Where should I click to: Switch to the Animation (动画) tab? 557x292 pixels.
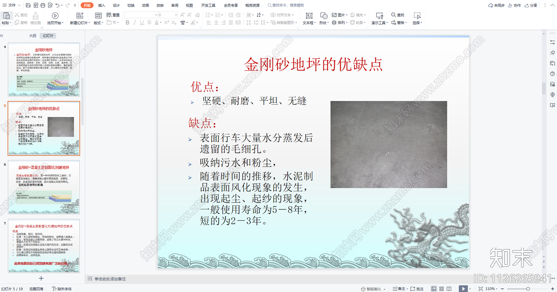pyautogui.click(x=146, y=5)
